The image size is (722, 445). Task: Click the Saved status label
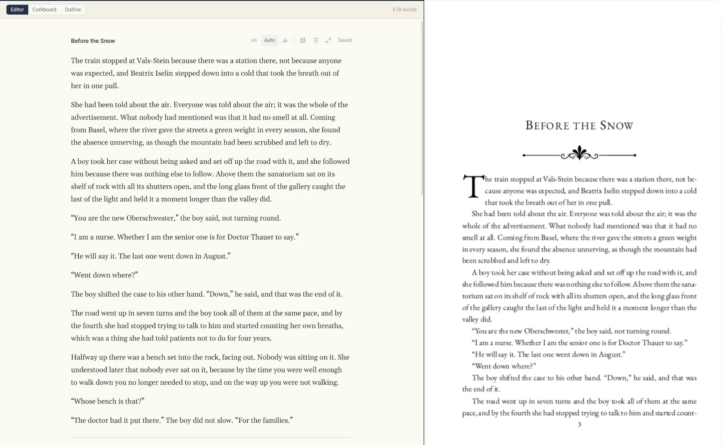pyautogui.click(x=345, y=40)
